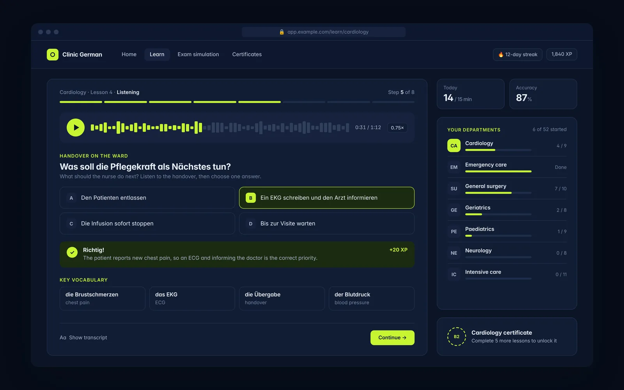The height and width of the screenshot is (390, 624).
Task: Open the Accuracy 87% card
Action: (543, 94)
